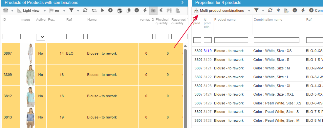Click the PrestaShop mascot icon
The height and width of the screenshot is (128, 323).
(x=119, y=11)
